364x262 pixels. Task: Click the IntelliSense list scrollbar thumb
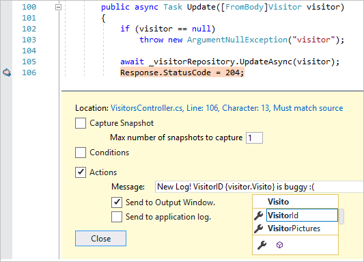coord(341,216)
